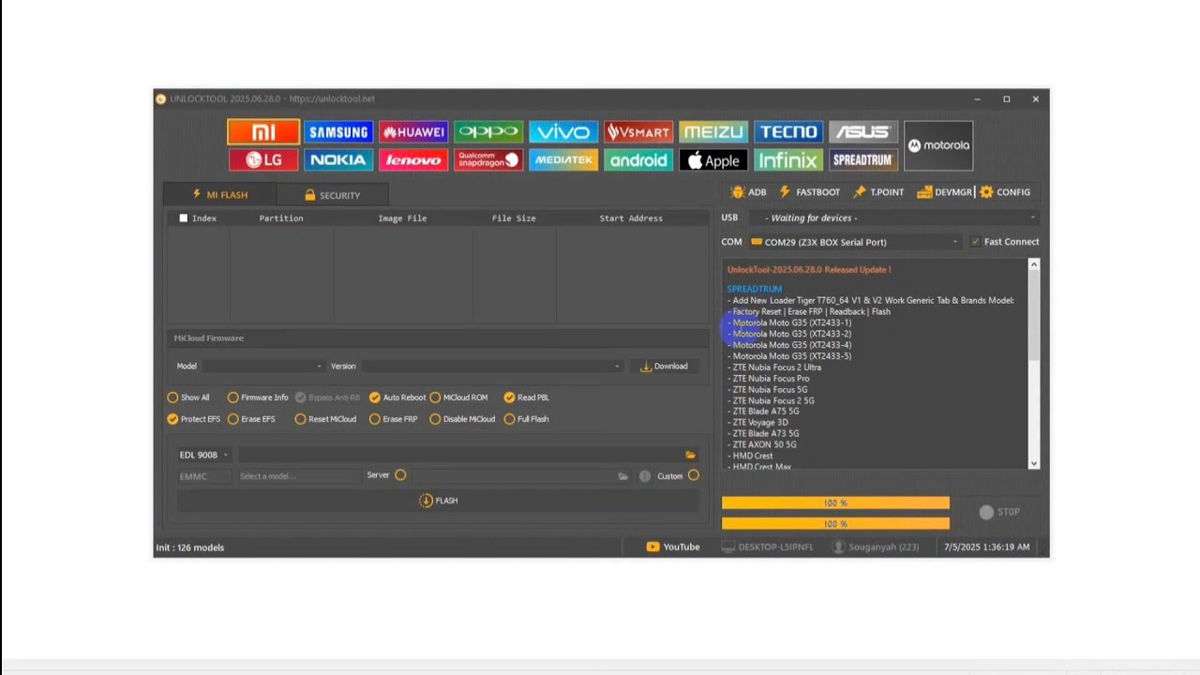Click the Select a model field
1200x675 pixels.
click(x=298, y=476)
